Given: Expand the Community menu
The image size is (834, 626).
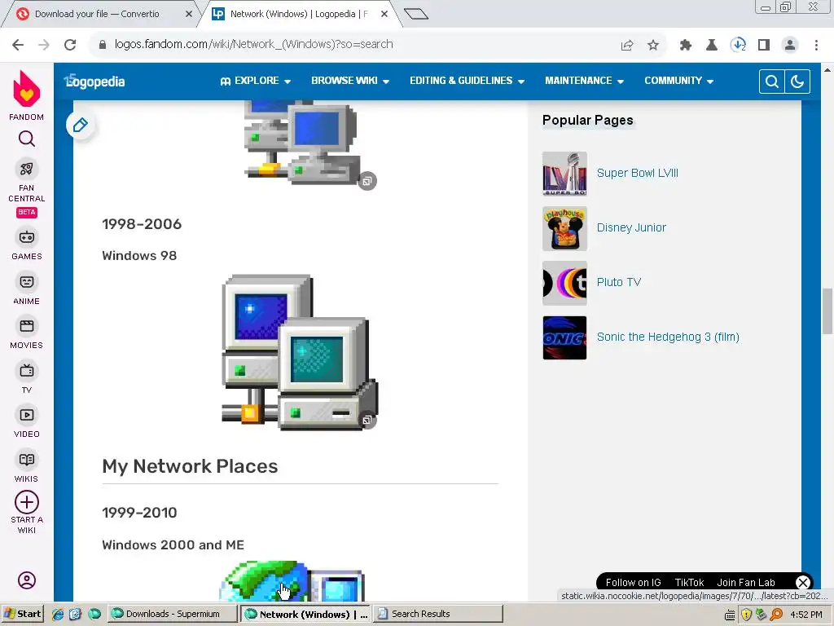Looking at the screenshot, I should (678, 81).
